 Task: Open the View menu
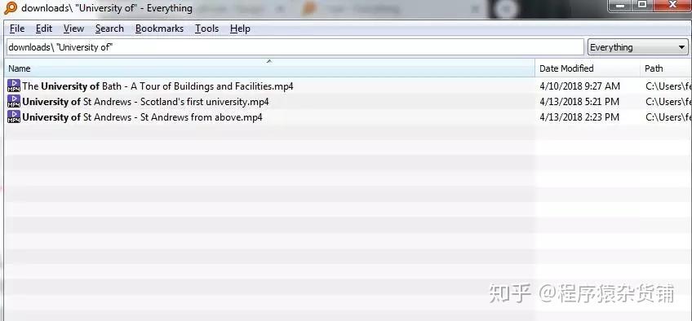tap(73, 29)
